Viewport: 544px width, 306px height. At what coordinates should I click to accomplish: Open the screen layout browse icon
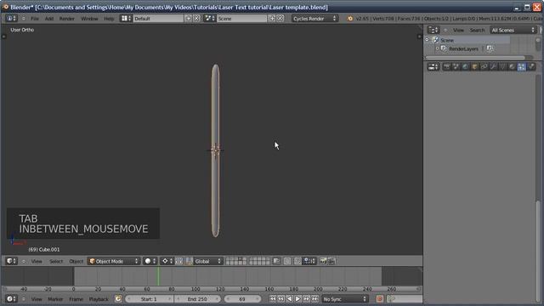[126, 19]
